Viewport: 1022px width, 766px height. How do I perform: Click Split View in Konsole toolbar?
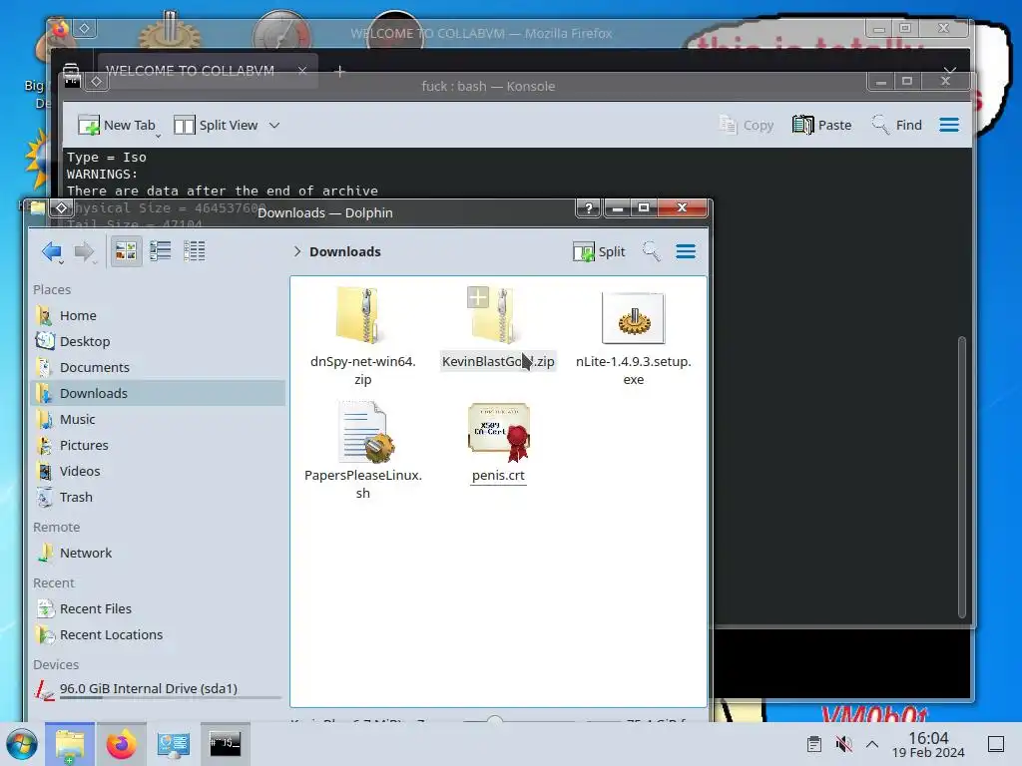pos(216,125)
